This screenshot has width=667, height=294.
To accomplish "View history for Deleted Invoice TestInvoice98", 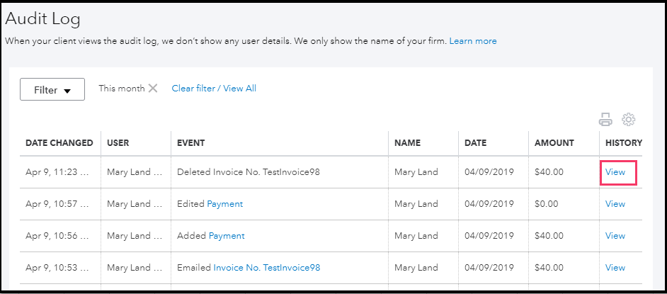I will click(x=615, y=171).
